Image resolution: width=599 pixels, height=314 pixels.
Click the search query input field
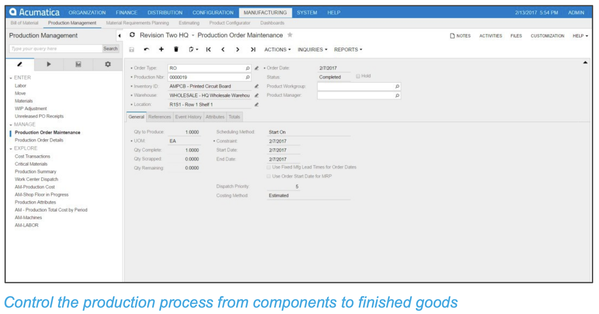click(x=56, y=49)
